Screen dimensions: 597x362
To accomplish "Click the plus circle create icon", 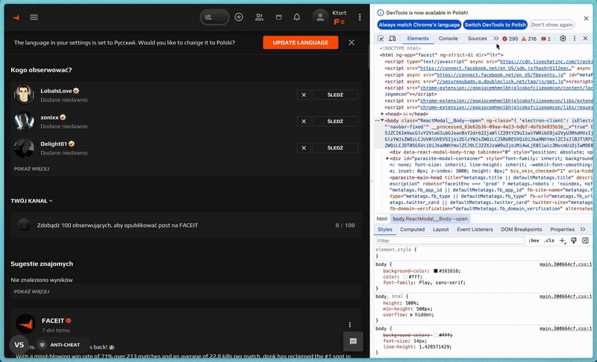I will point(239,17).
